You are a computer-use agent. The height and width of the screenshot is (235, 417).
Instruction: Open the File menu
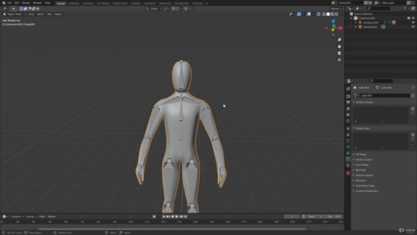tap(10, 3)
